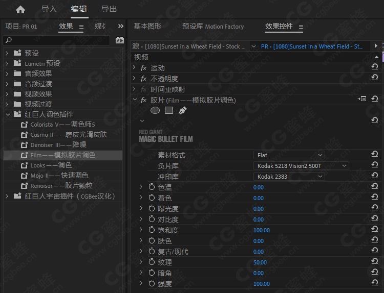Switch to the 编辑 tab

tap(79, 9)
